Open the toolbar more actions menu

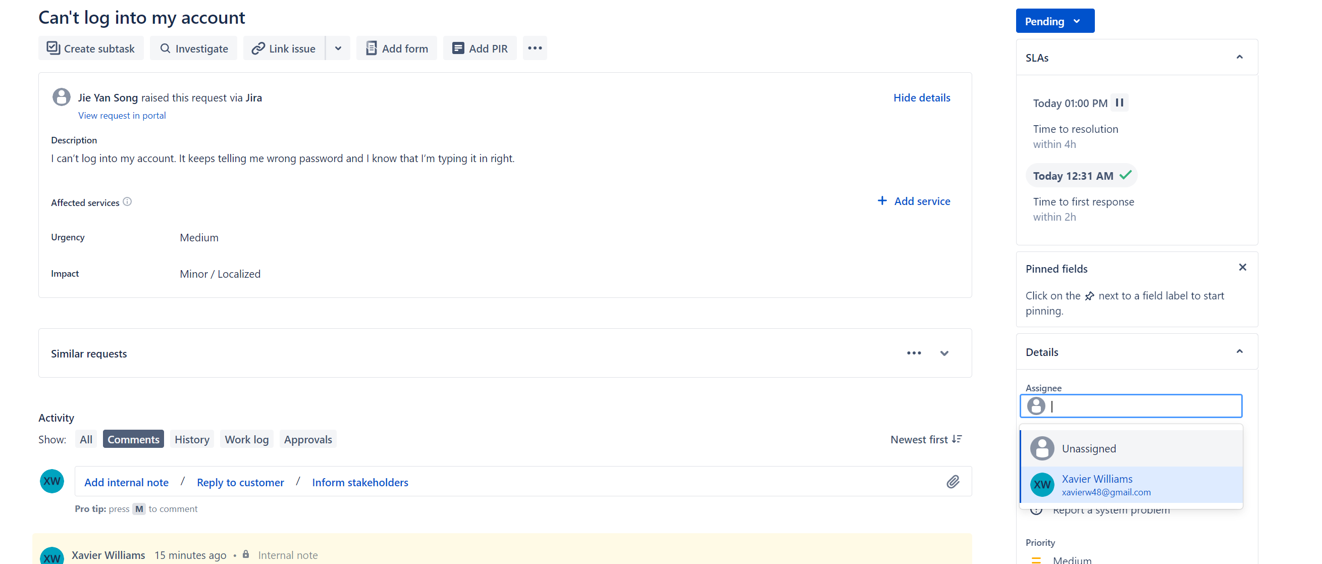(x=535, y=48)
